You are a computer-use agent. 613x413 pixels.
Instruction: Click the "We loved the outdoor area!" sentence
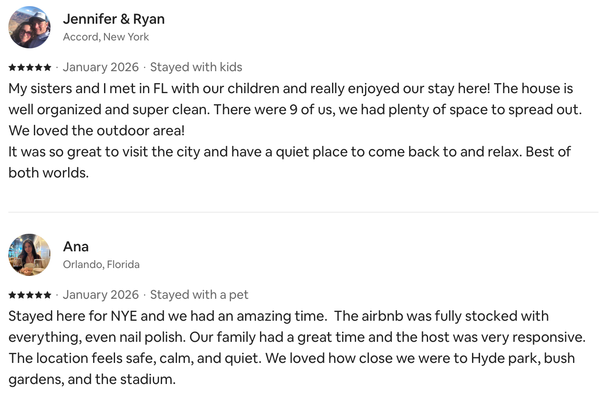tap(97, 131)
